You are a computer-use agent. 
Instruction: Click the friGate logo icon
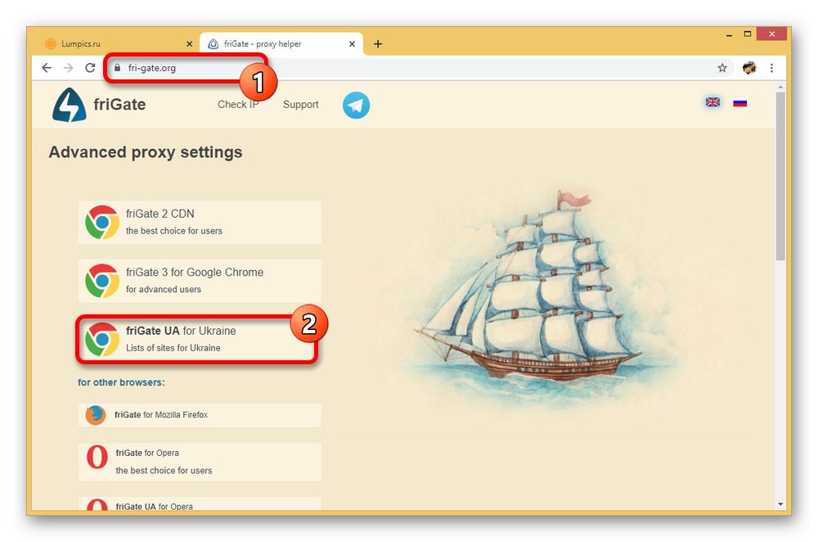tap(70, 105)
